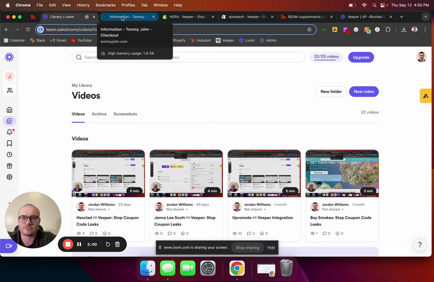The width and height of the screenshot is (434, 282).
Task: Switch to the Archive tab
Action: (99, 114)
